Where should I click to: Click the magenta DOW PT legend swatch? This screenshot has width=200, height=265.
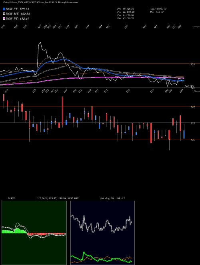click(4, 18)
